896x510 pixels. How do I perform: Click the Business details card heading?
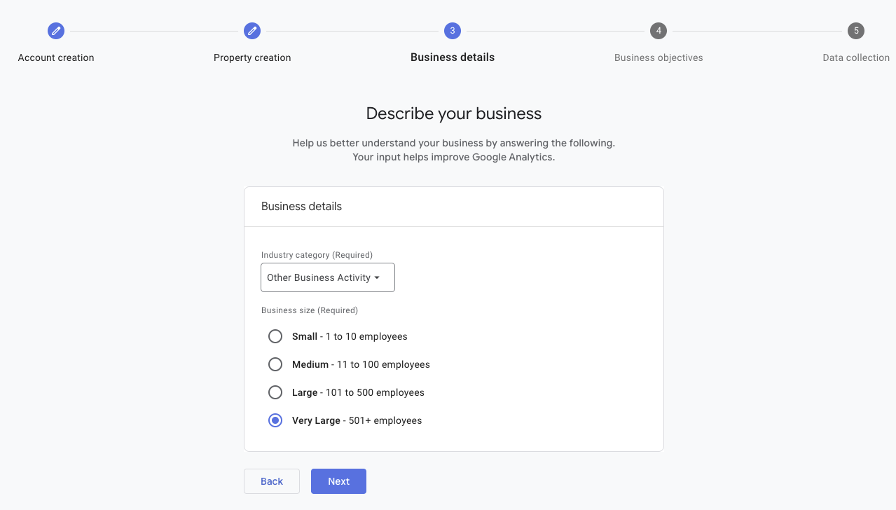(x=301, y=206)
